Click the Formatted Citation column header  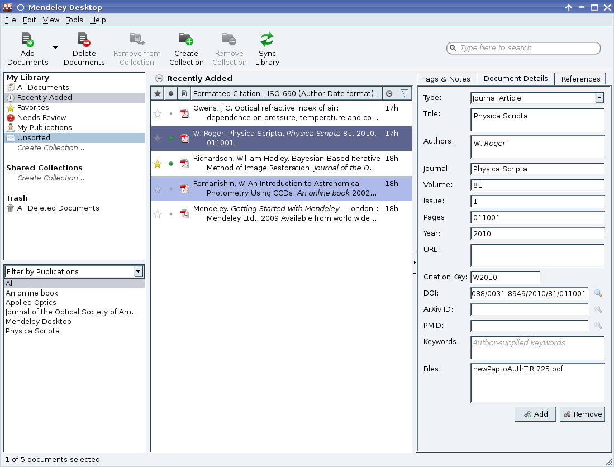(286, 93)
